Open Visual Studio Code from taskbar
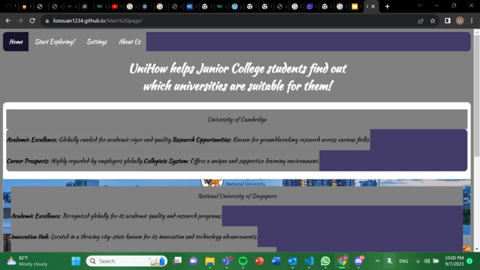The height and width of the screenshot is (270, 480). (309, 261)
